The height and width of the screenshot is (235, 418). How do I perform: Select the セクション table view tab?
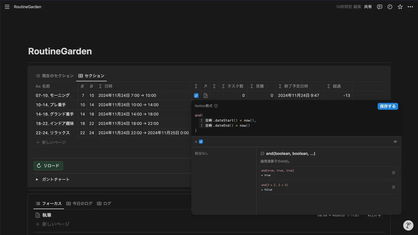click(91, 76)
